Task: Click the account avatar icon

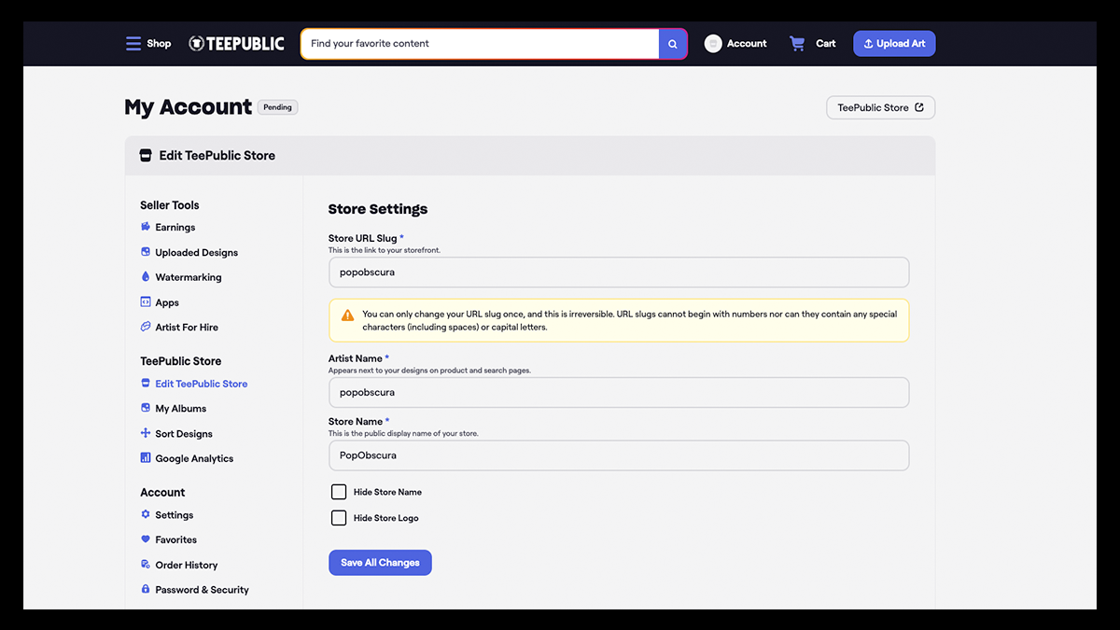Action: [x=713, y=44]
